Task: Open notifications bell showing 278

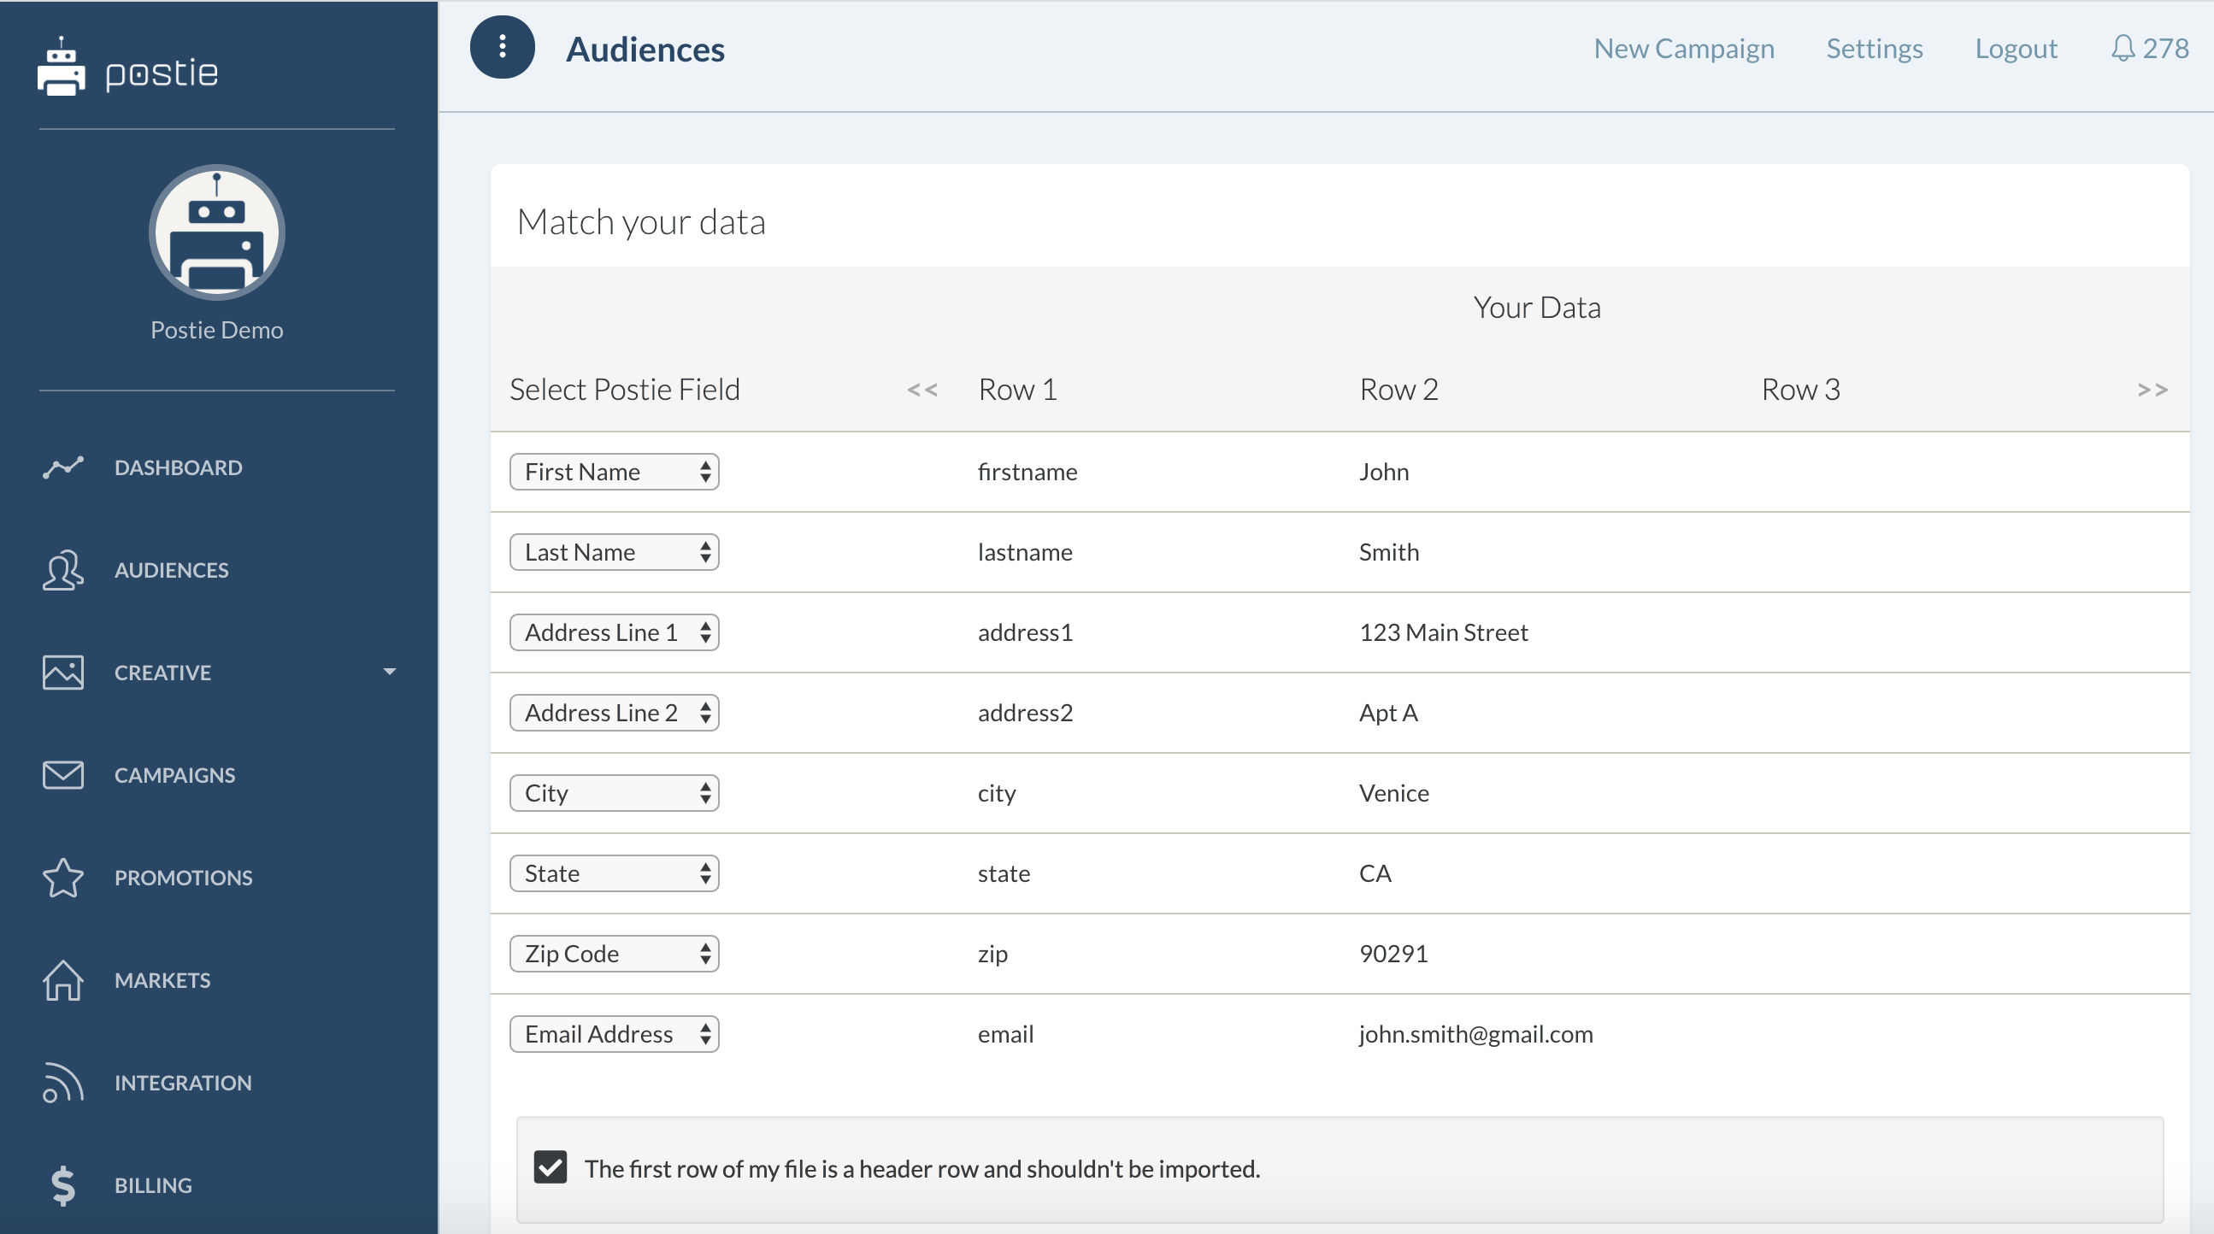Action: click(x=2149, y=49)
